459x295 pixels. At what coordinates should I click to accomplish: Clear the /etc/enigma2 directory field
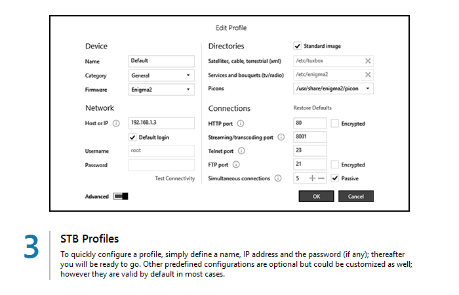pos(368,75)
